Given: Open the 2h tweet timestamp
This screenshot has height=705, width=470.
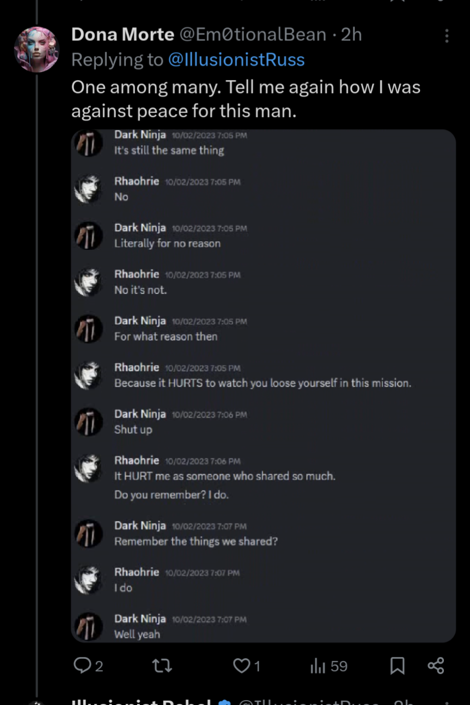Looking at the screenshot, I should [x=351, y=35].
